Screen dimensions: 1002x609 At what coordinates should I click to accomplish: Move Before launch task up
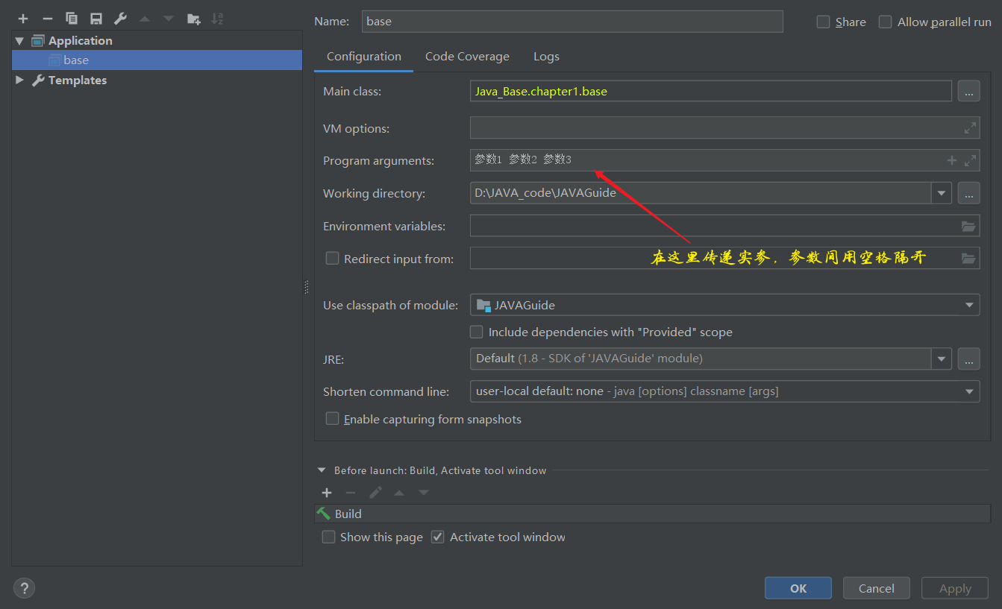399,493
